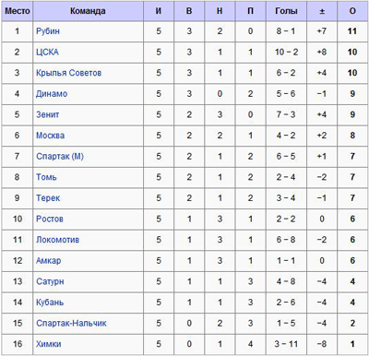Click the Спартак-Нальчик link

click(x=71, y=323)
